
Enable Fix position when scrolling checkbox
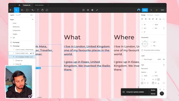click(x=142, y=50)
